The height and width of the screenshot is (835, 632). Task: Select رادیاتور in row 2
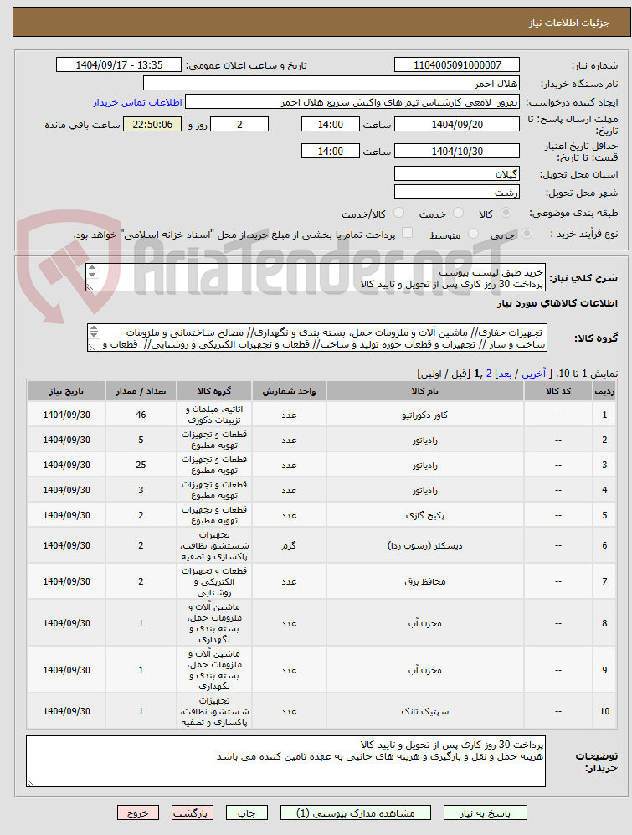425,440
